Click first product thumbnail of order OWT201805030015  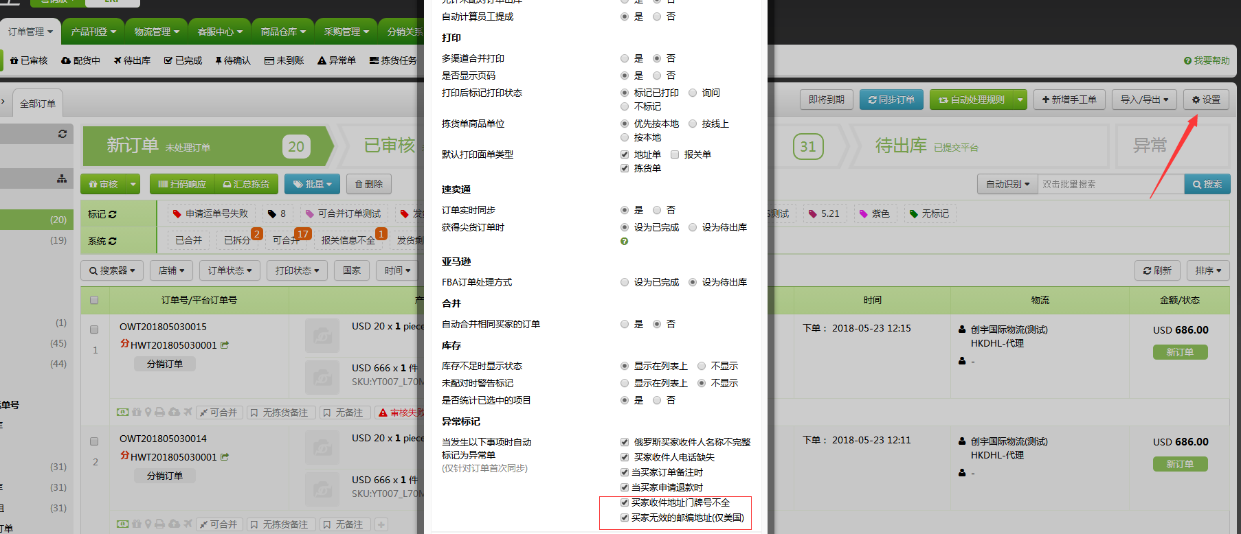(x=322, y=336)
